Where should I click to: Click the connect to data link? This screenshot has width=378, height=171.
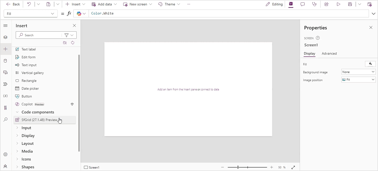click(210, 90)
